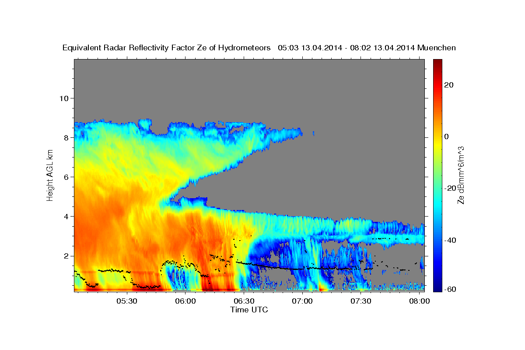This screenshot has height=350, width=525.
Task: Click the colorbar value "20"
Action: [448, 85]
